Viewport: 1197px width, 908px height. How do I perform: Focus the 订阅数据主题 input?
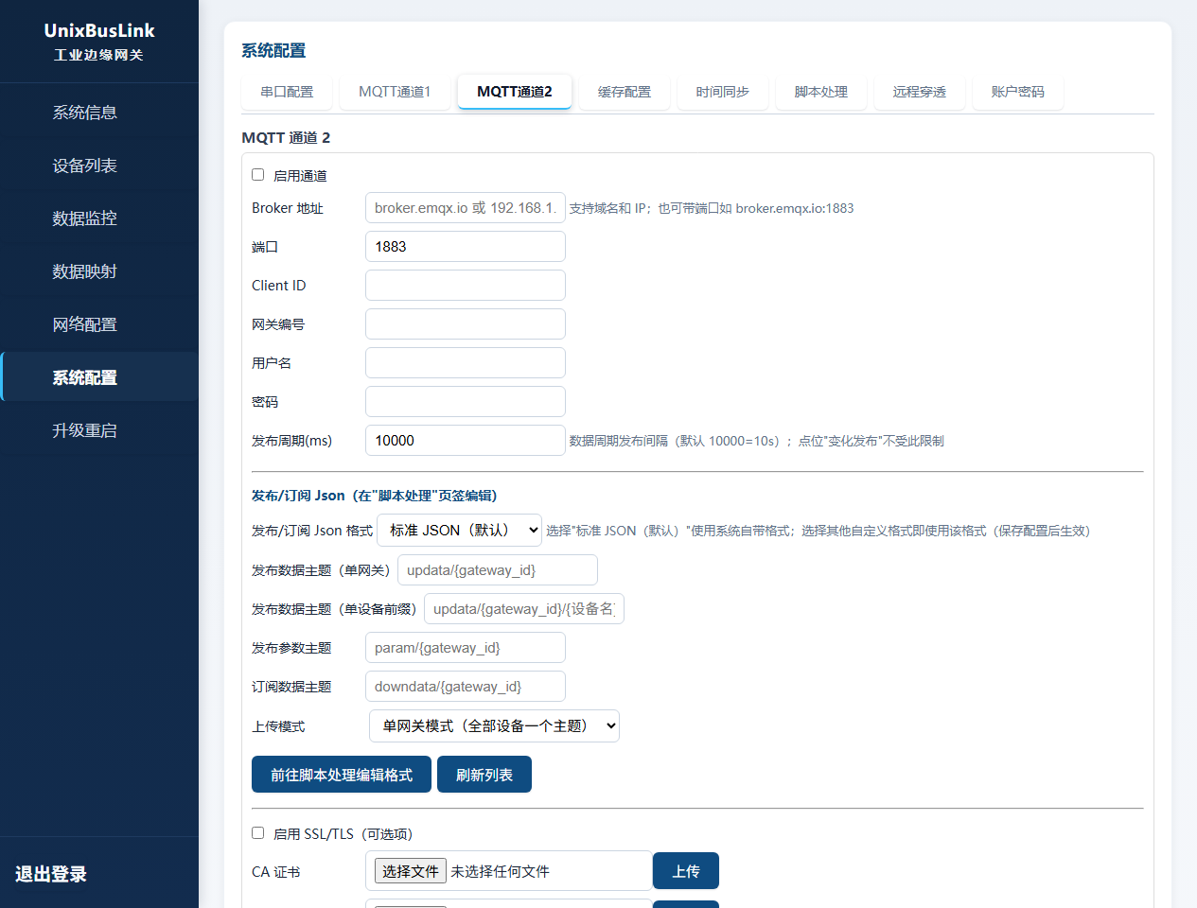click(466, 687)
